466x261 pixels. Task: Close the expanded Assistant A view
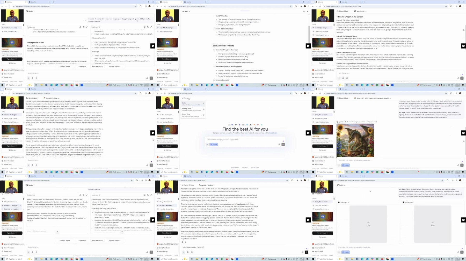point(307,12)
